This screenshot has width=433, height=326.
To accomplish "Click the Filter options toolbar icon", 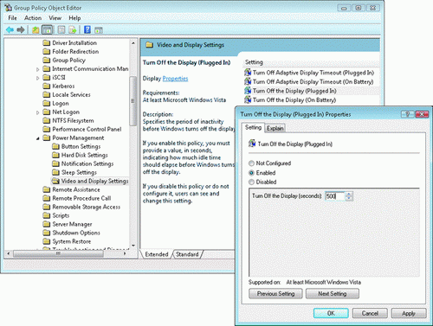I will (x=99, y=29).
